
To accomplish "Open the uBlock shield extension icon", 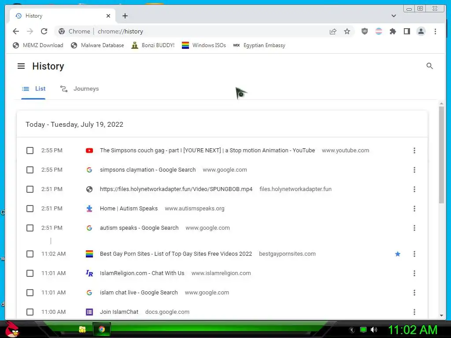I will (364, 31).
